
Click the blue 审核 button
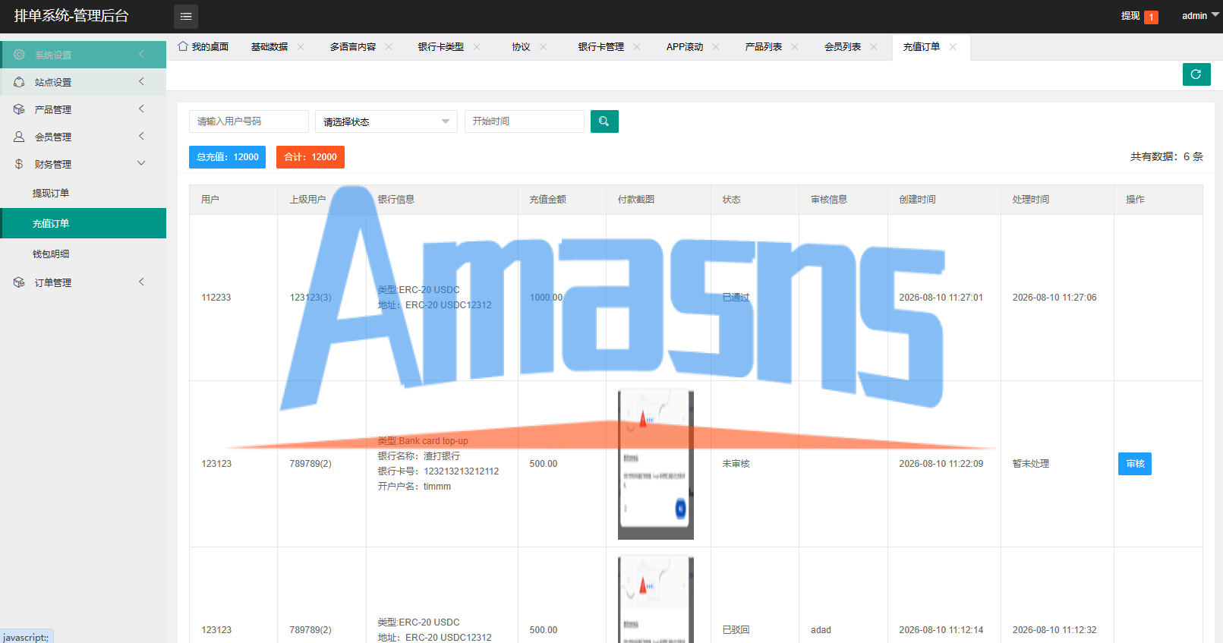1135,464
